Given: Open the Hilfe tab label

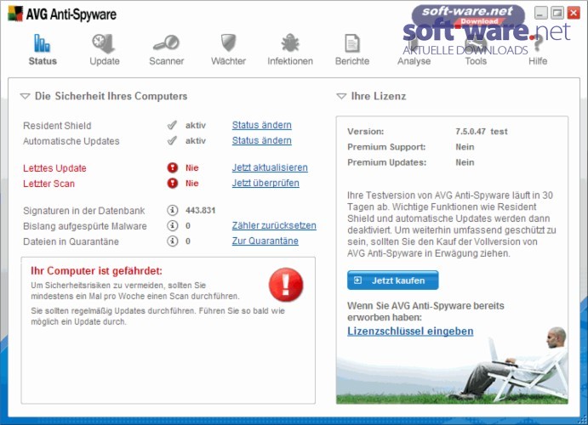Looking at the screenshot, I should (538, 61).
